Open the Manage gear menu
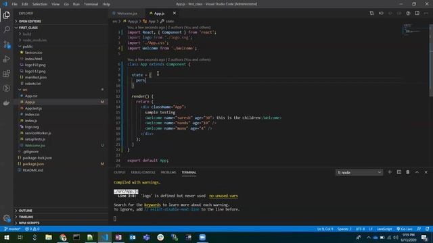This screenshot has height=243, width=433. point(6,218)
